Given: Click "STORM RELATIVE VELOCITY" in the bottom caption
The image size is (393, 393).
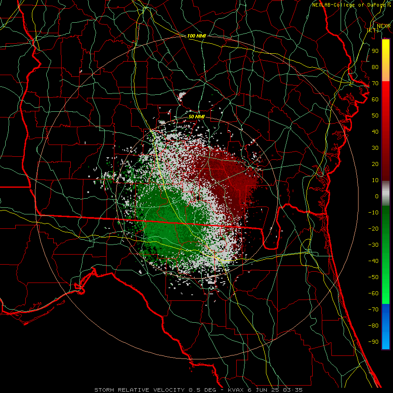Looking at the screenshot, I should pyautogui.click(x=139, y=390).
